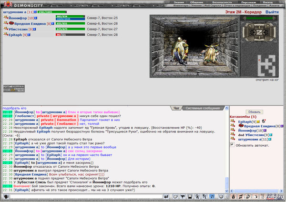Image resolution: width=286 pixels, height=202 pixels.
Task: Click the eraser icon in chat toolbar
Action: tap(175, 197)
